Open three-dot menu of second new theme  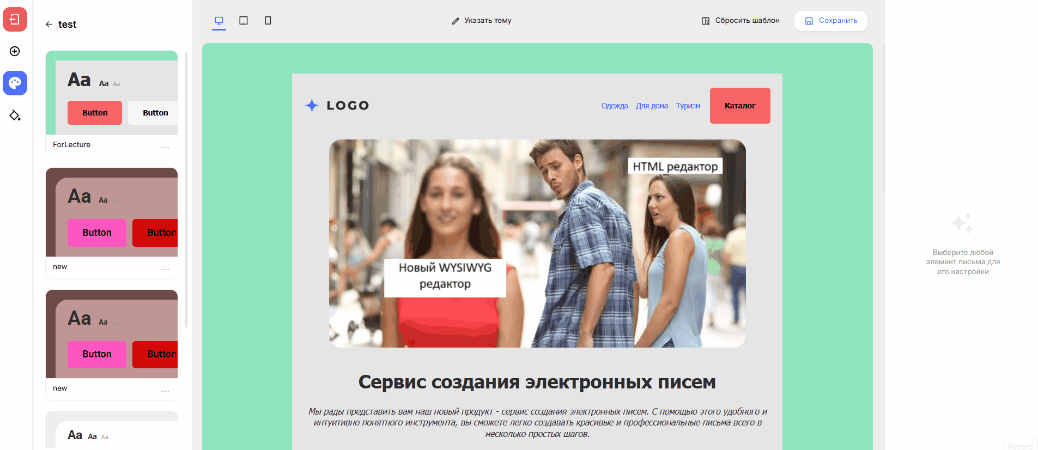coord(165,390)
